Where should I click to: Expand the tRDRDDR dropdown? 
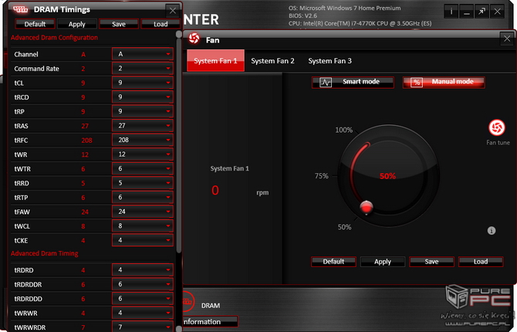(143, 284)
